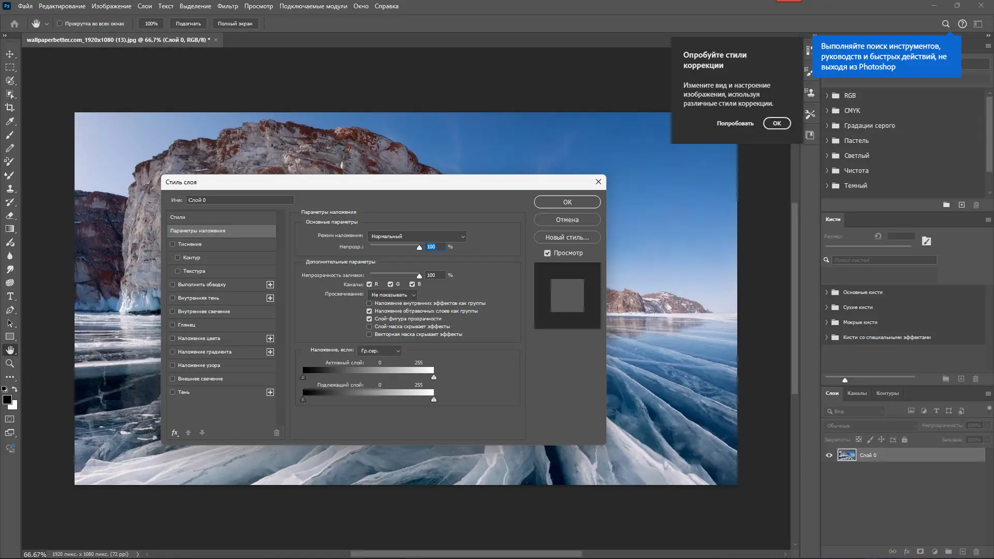Viewport: 994px width, 559px height.
Task: Open the Гр.сер. blend-if channel dropdown
Action: (380, 351)
